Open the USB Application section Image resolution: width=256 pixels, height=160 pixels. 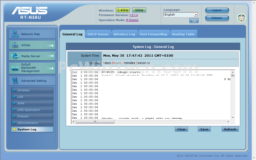32,110
